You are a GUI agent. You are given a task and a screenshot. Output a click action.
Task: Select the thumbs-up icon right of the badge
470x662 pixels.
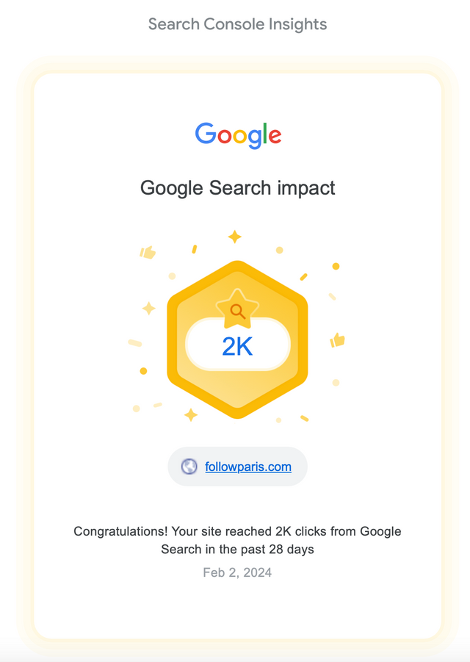(x=337, y=340)
